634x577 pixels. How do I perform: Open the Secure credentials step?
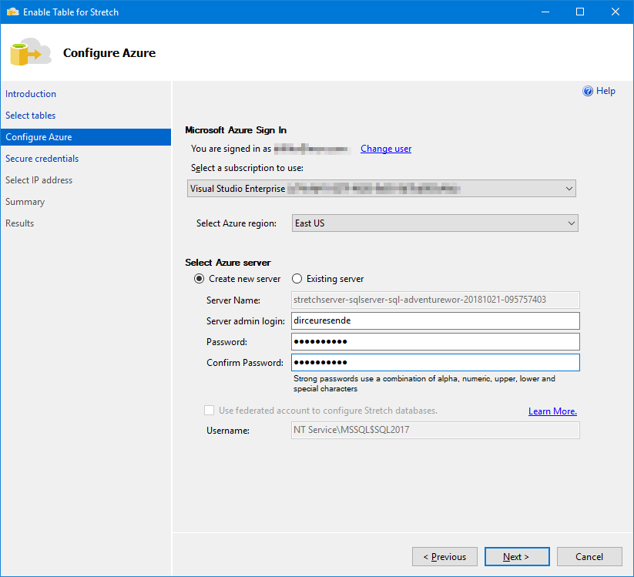tap(42, 159)
